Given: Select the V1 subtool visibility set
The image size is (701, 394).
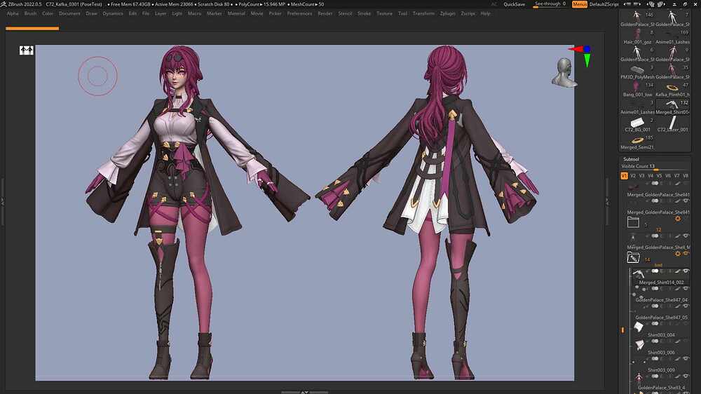Looking at the screenshot, I should tap(624, 176).
